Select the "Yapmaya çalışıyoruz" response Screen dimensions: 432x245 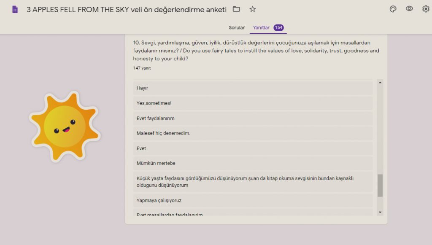pyautogui.click(x=253, y=200)
